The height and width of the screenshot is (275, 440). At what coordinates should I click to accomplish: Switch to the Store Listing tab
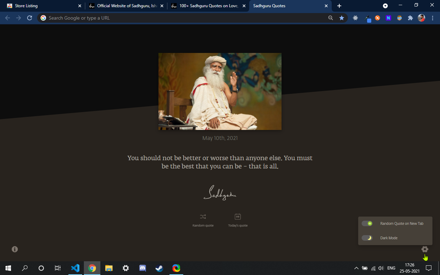point(41,6)
